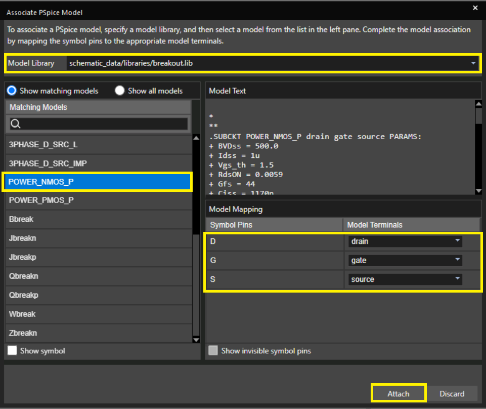
Task: Click the Discard button
Action: (x=452, y=394)
